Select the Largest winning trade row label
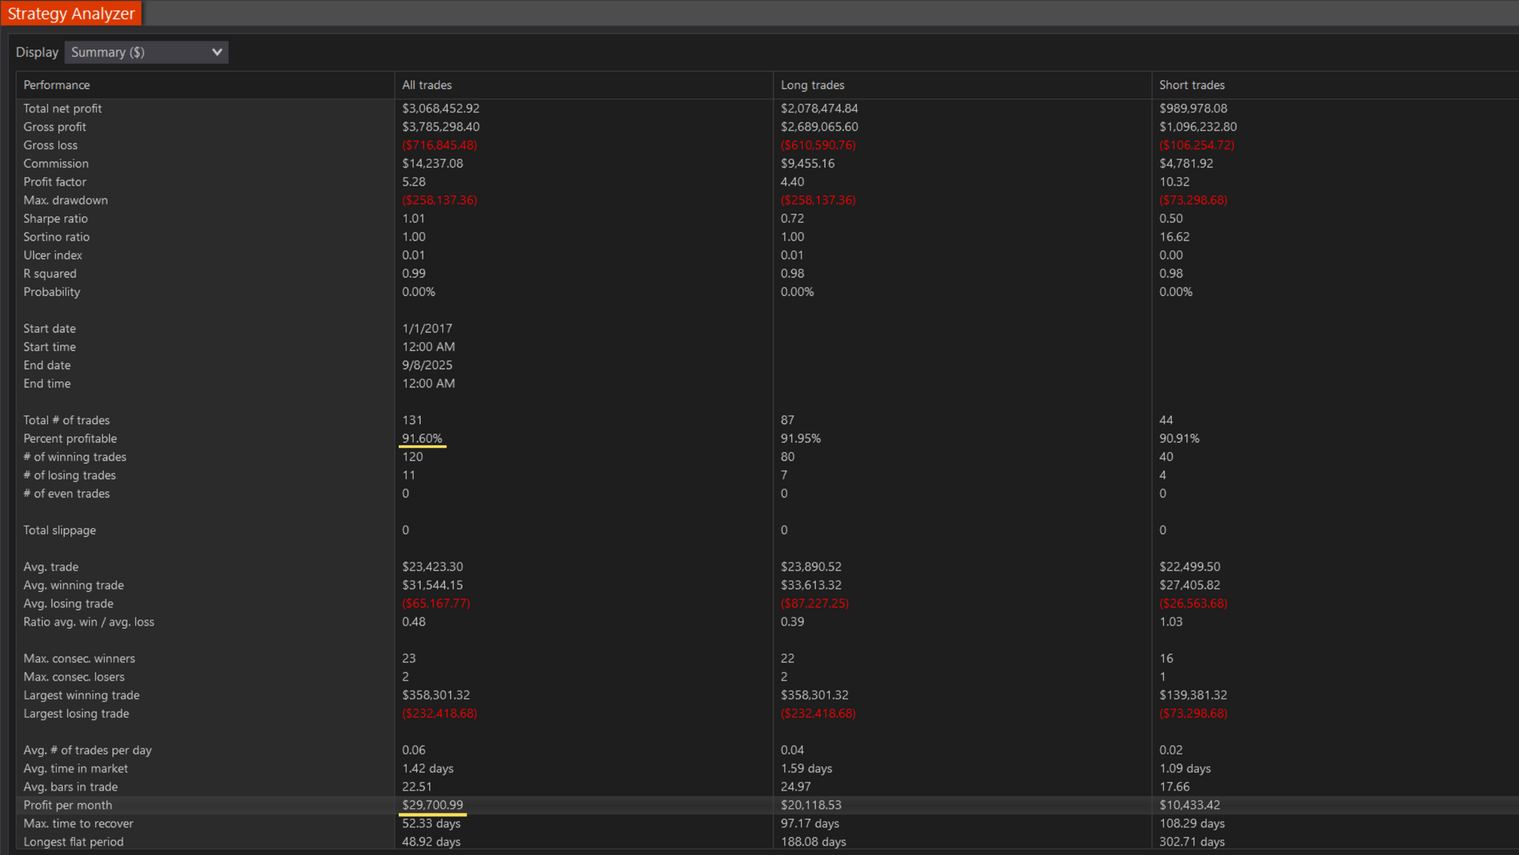The height and width of the screenshot is (855, 1519). (x=81, y=695)
